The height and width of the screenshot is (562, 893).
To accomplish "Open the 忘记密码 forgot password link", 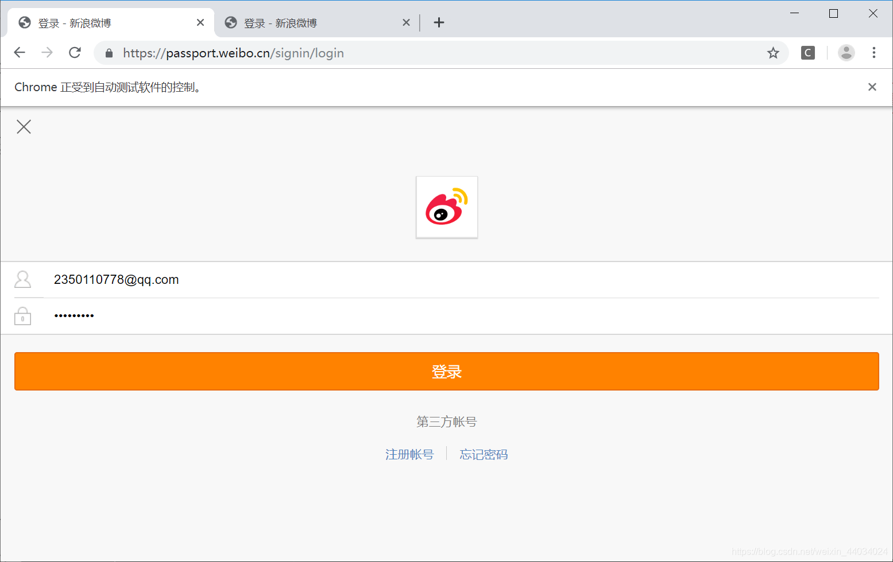I will coord(484,454).
